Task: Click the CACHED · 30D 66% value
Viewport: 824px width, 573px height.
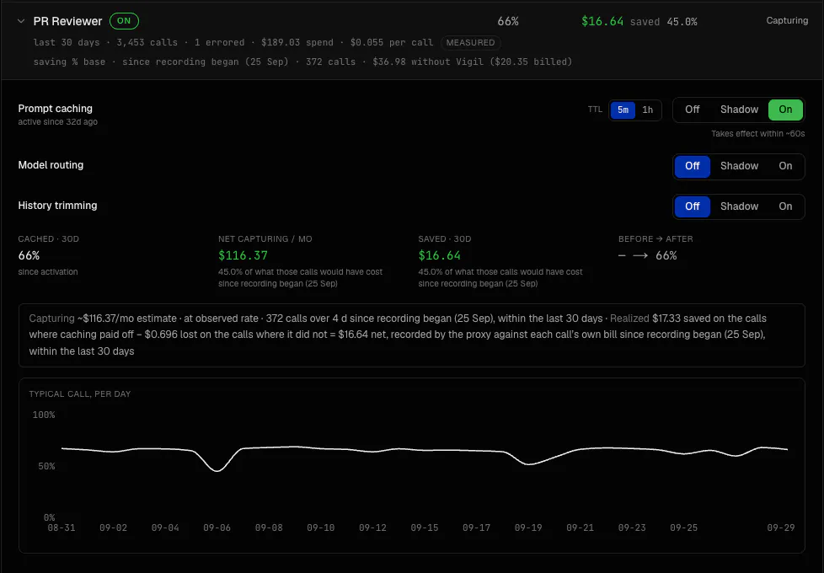Action: [29, 255]
